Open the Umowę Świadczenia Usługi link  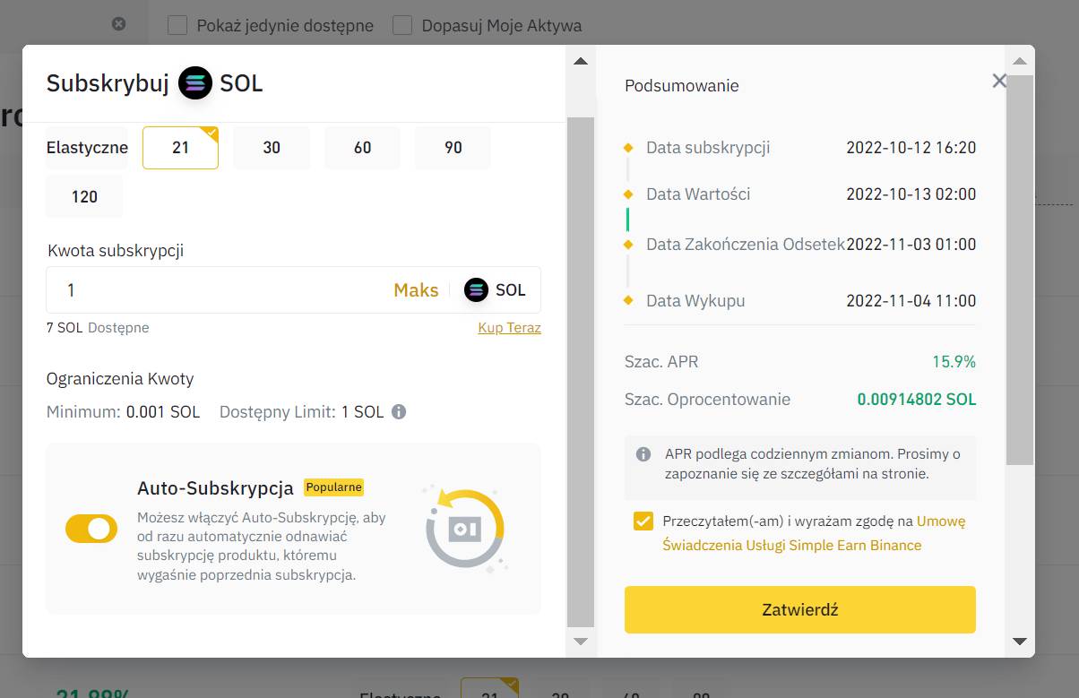tap(791, 545)
